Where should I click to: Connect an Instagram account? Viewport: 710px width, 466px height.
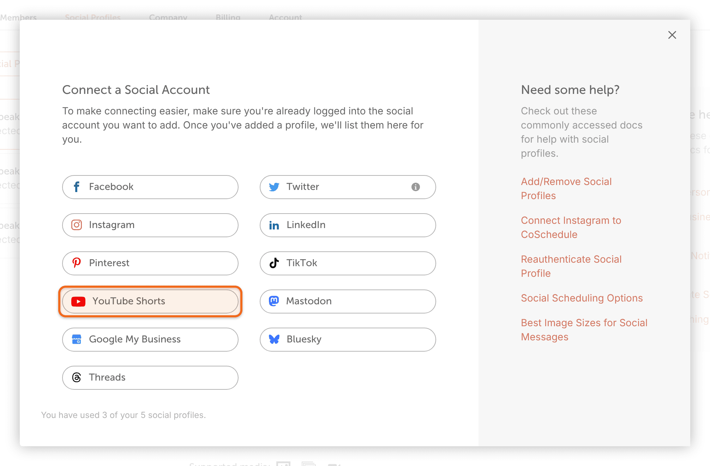coord(150,225)
